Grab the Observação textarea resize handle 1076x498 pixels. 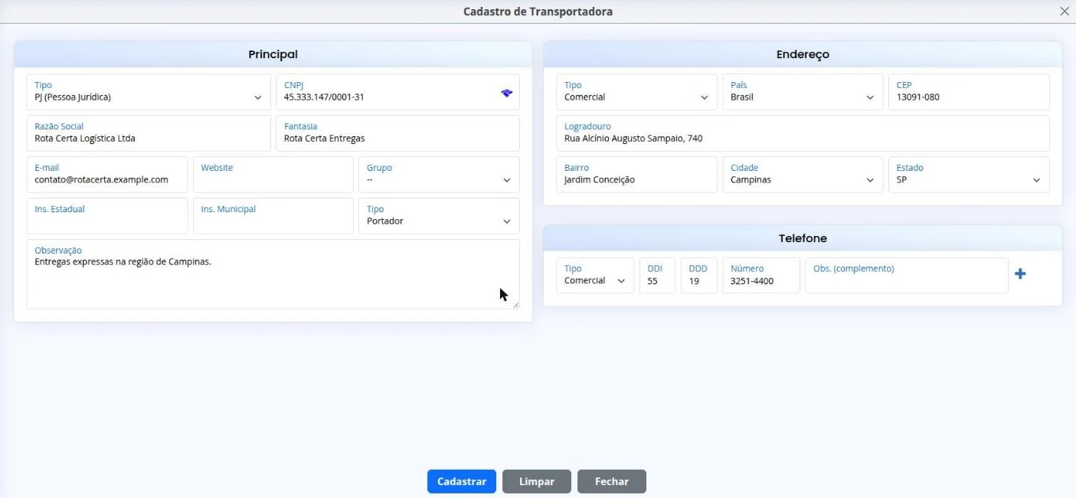coord(515,304)
